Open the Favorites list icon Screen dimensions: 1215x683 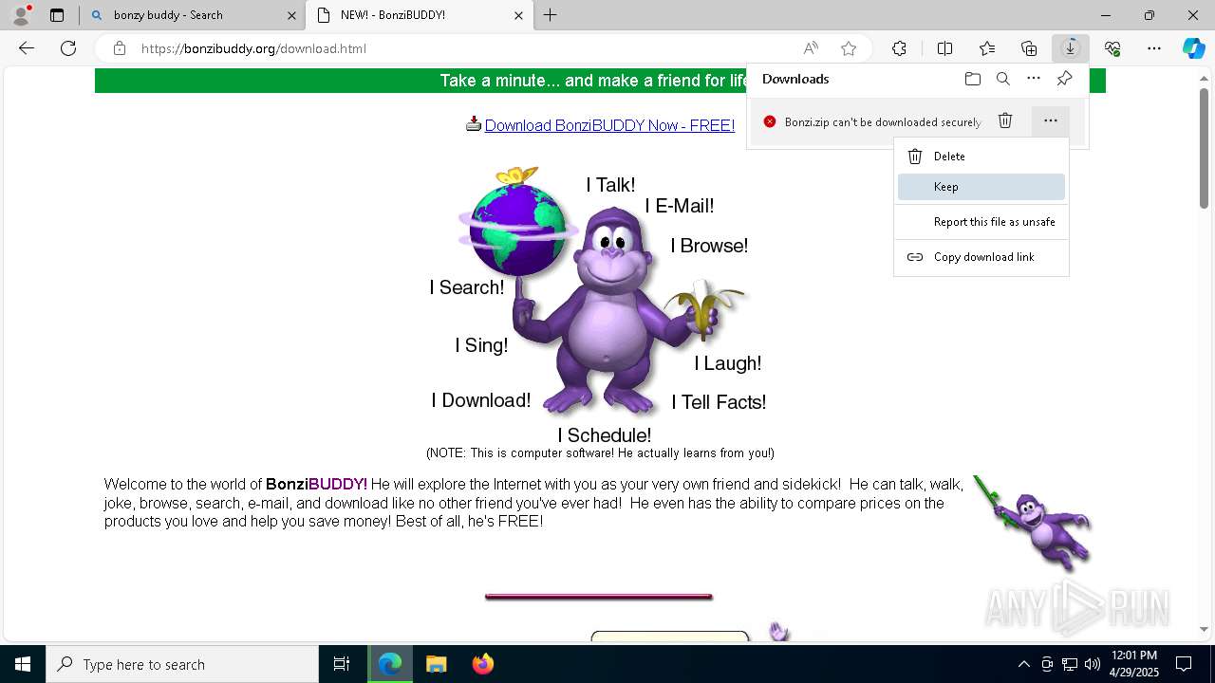click(987, 48)
